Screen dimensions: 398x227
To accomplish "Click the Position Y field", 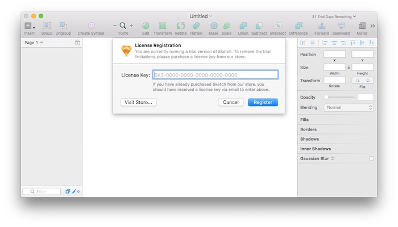I will [x=363, y=54].
